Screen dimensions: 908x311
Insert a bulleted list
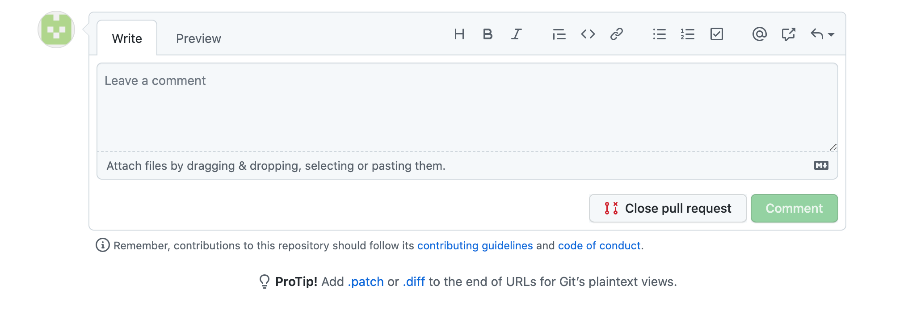[x=659, y=34]
